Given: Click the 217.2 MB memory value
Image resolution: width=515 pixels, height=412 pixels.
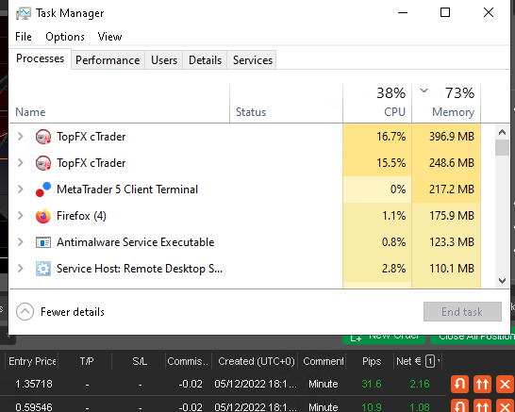Looking at the screenshot, I should (452, 190).
